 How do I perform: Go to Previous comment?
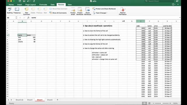click(x=39, y=10)
